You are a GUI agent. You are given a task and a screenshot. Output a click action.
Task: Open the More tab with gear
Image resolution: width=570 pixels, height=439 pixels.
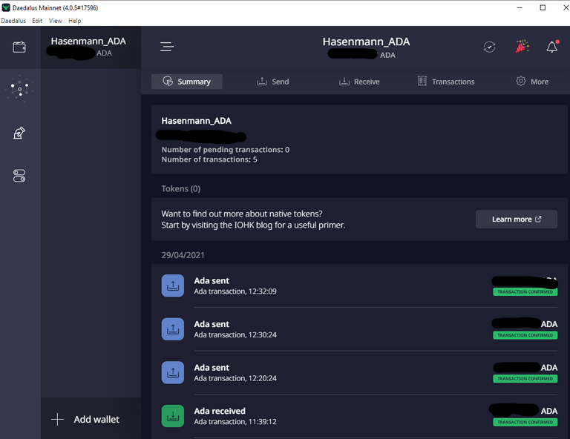(x=532, y=82)
